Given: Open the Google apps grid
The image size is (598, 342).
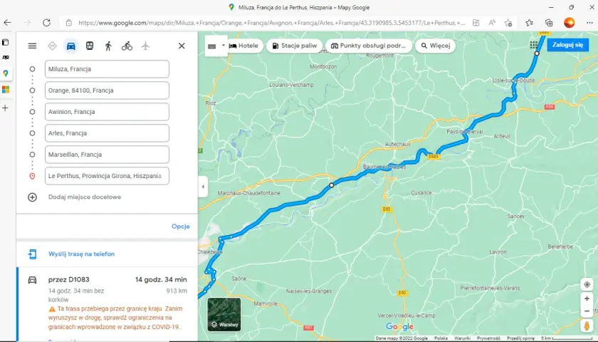Looking at the screenshot, I should click(x=534, y=45).
